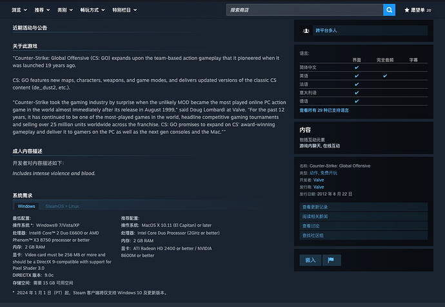Open publisher Valve link

319,187
